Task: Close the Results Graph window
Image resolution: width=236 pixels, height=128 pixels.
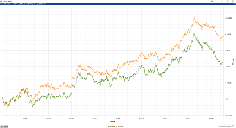Action: tap(233, 1)
